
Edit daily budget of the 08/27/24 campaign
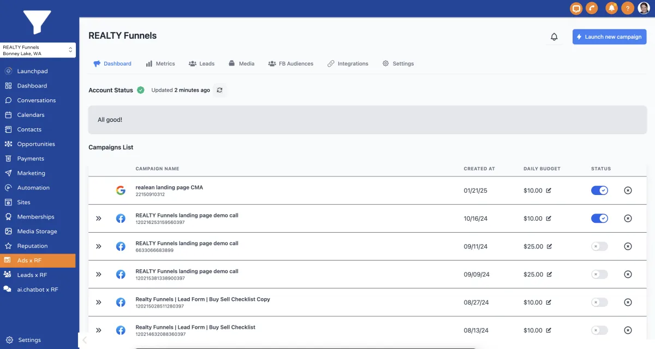tap(549, 302)
